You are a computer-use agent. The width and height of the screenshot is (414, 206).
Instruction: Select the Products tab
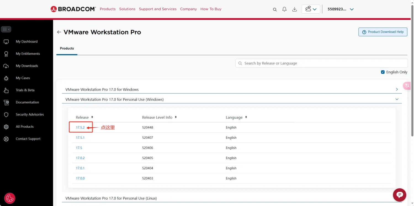67,49
